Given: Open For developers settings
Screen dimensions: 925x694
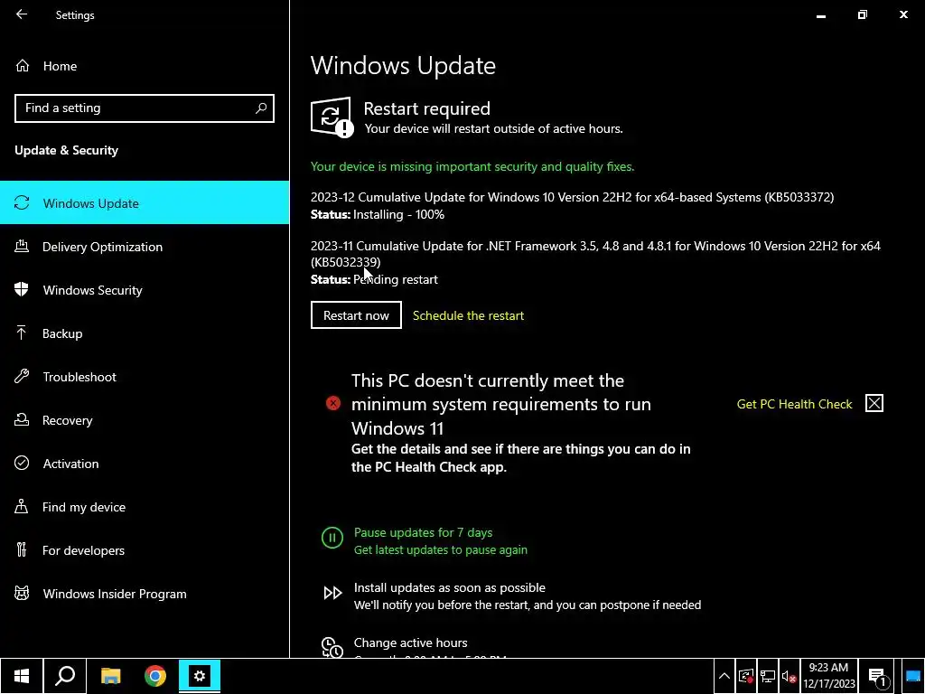Looking at the screenshot, I should (x=145, y=550).
